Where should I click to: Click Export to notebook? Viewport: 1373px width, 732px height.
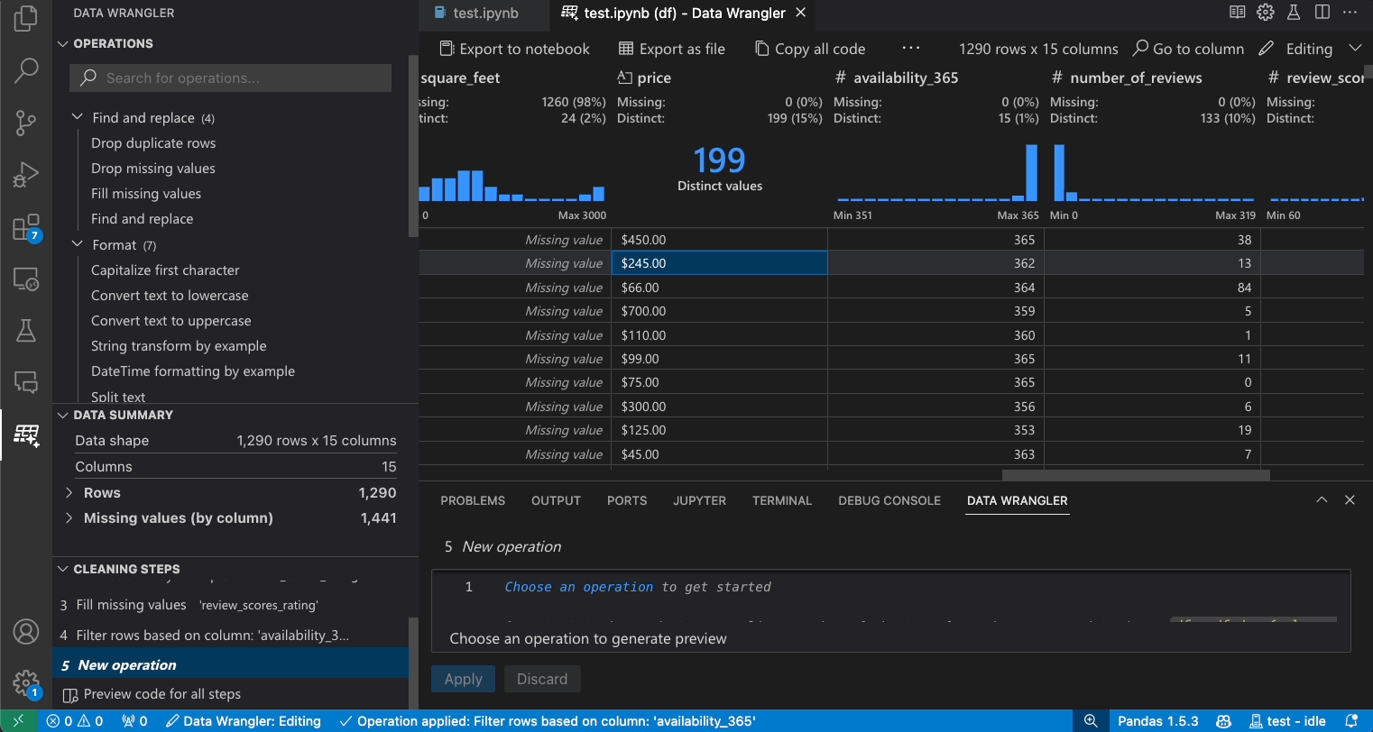(x=513, y=48)
